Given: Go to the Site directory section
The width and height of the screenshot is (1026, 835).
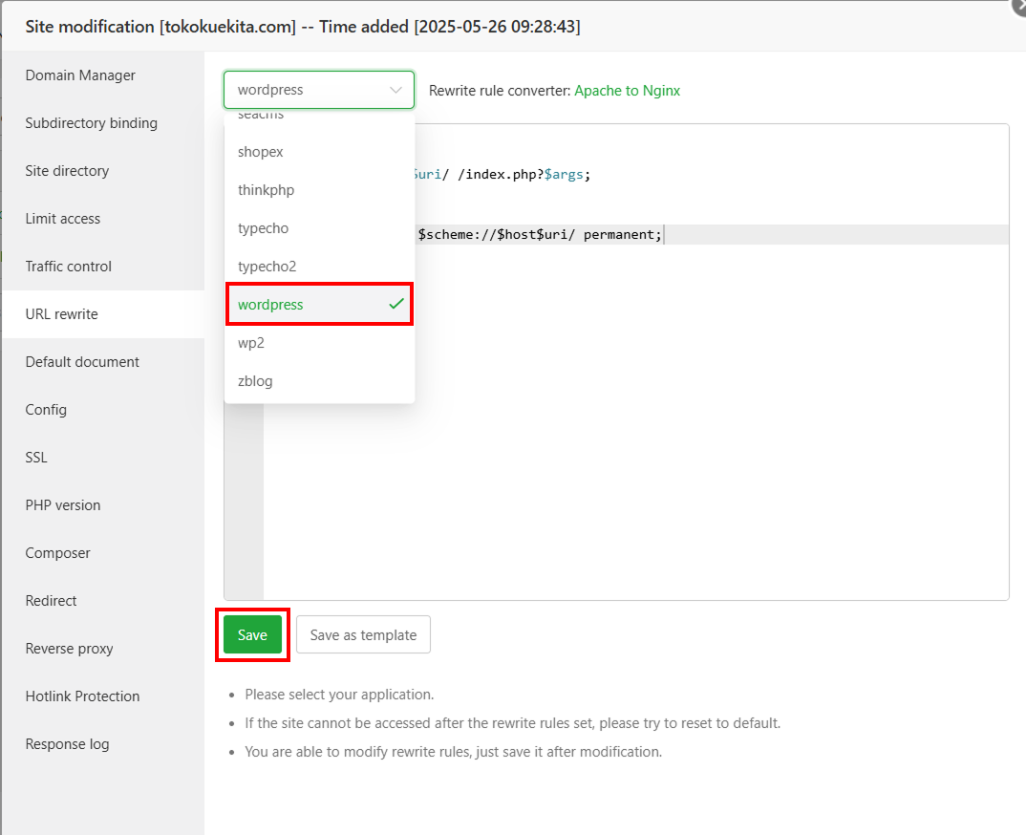Looking at the screenshot, I should point(67,170).
